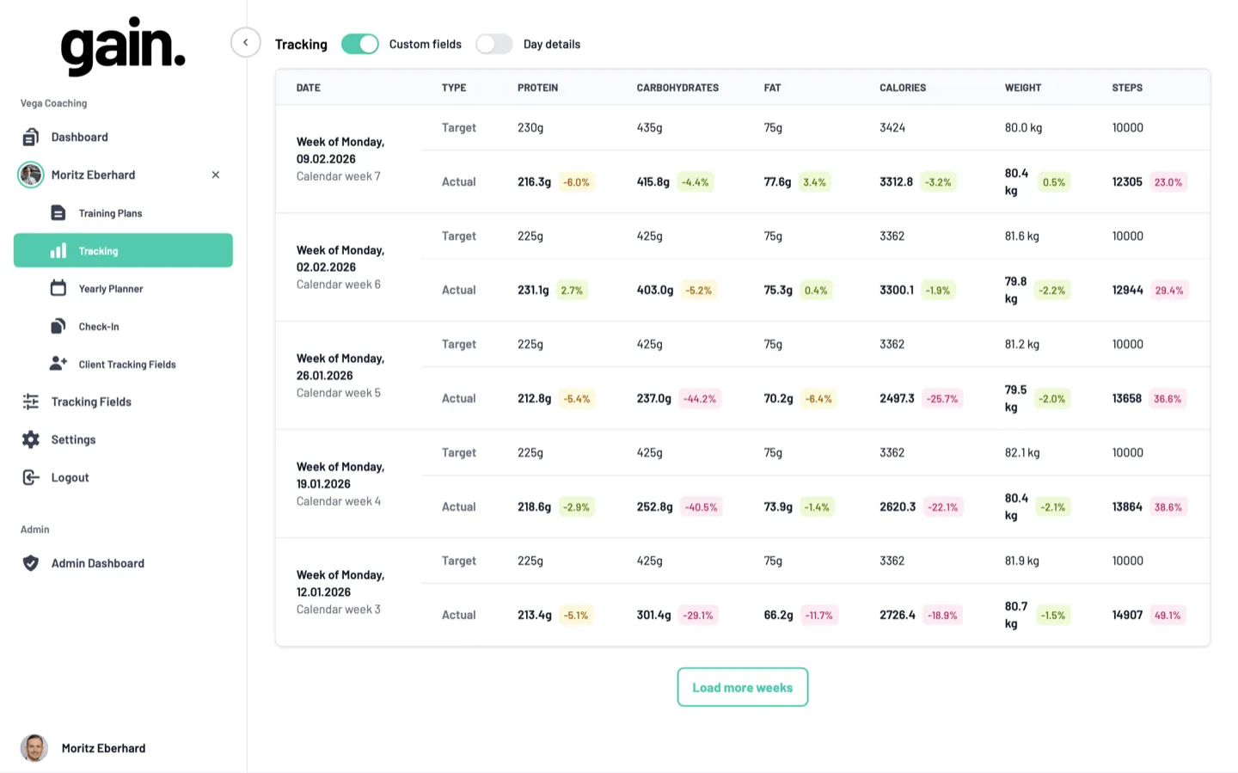Collapse the sidebar with the left chevron
The width and height of the screenshot is (1238, 773).
coord(246,41)
